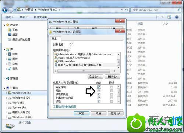Change the view with the view icon
The image size is (184, 133).
pyautogui.click(x=158, y=17)
